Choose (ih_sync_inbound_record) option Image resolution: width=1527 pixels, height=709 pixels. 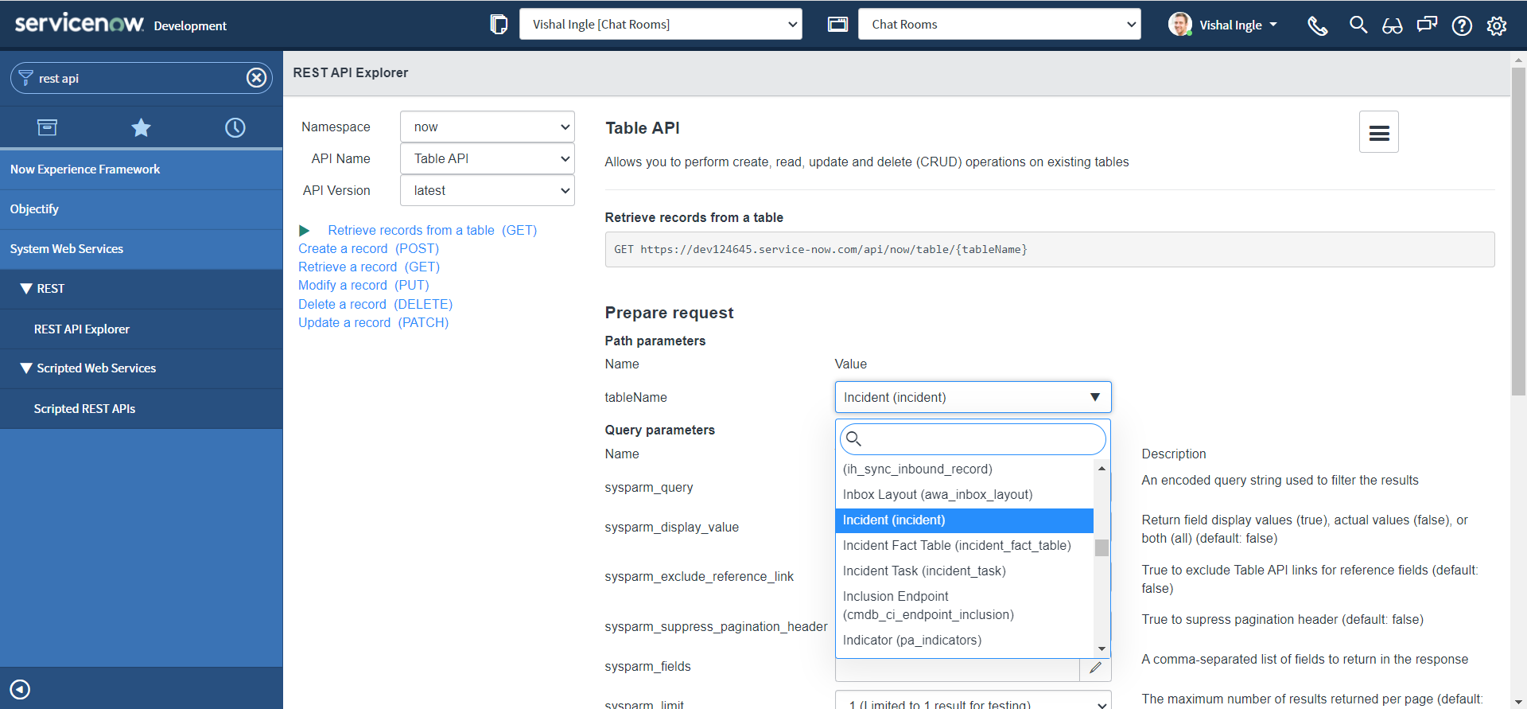[x=964, y=469]
